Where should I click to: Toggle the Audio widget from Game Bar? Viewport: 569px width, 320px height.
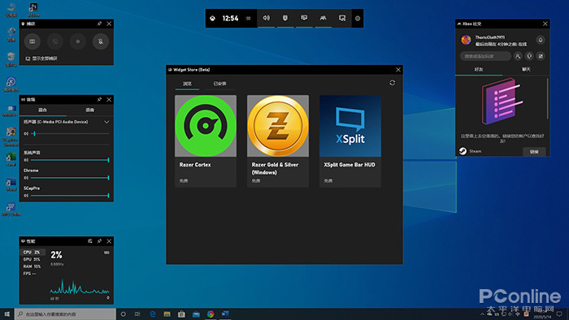(x=267, y=18)
